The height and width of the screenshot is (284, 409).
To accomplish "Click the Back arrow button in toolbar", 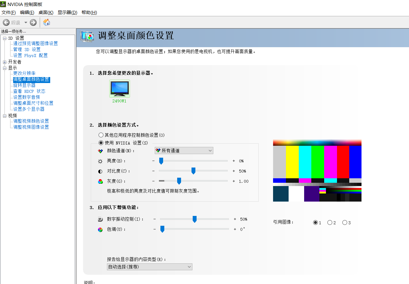I will pos(6,22).
